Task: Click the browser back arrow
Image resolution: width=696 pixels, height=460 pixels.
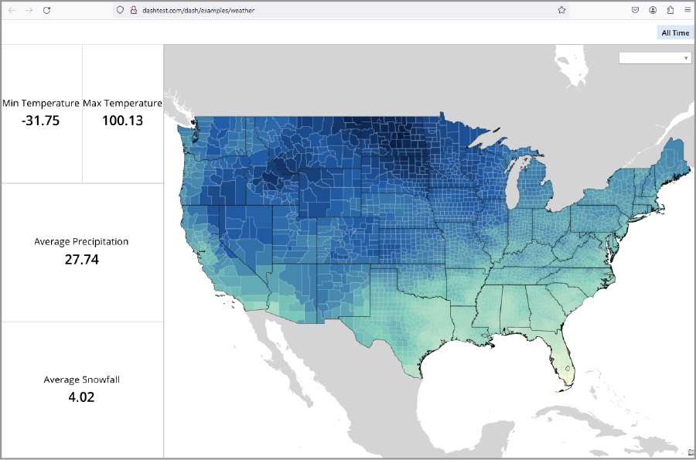Action: point(12,10)
